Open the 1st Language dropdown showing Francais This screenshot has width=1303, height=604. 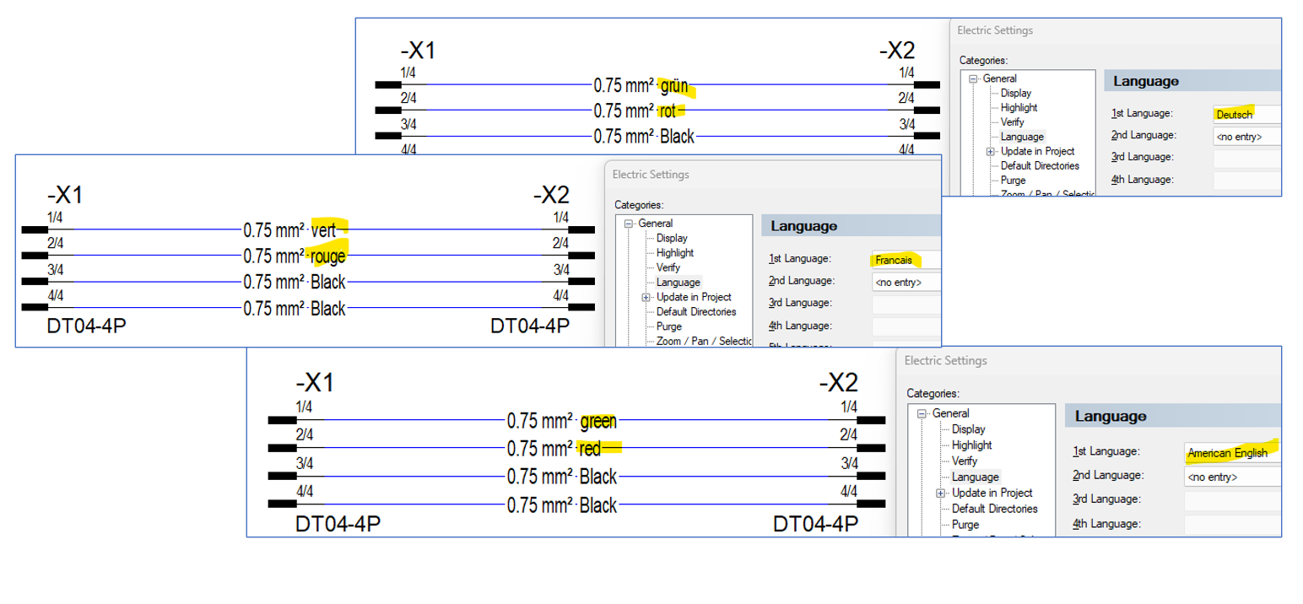(905, 260)
